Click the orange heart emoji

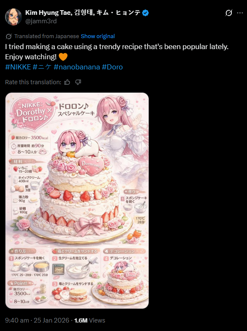[63, 57]
